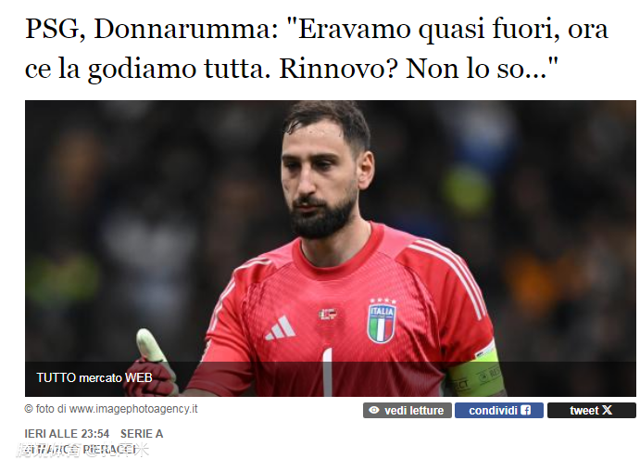Click the Adidas logo on the red jersey

click(x=281, y=327)
